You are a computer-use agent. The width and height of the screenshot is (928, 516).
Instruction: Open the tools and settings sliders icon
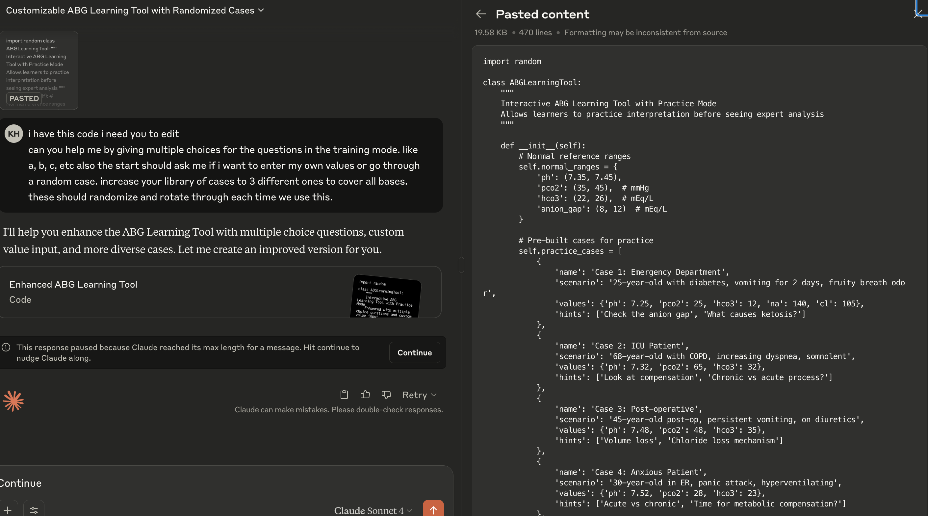click(34, 510)
